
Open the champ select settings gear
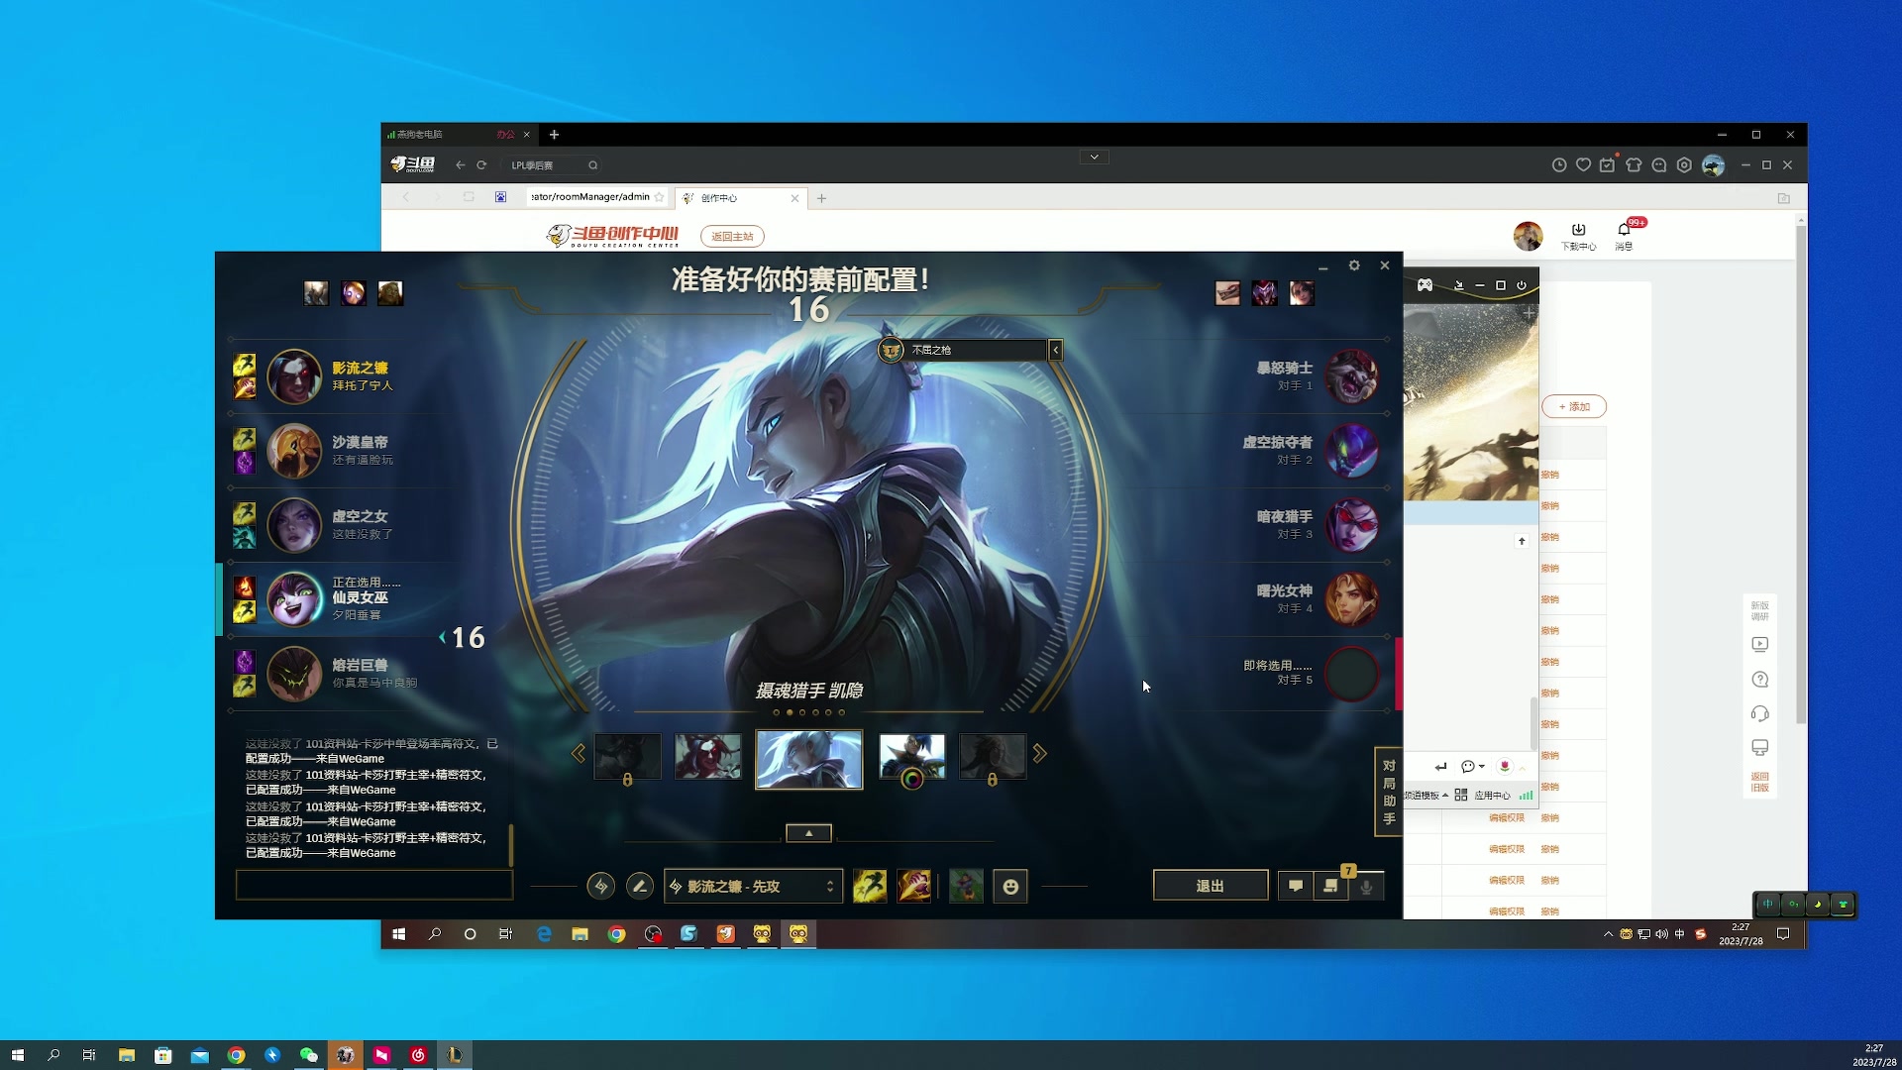pyautogui.click(x=1354, y=266)
